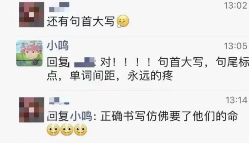This screenshot has width=249, height=143.
Task: Tap the blurred name mentioned in 小鸣's reply
Action: pyautogui.click(x=85, y=62)
